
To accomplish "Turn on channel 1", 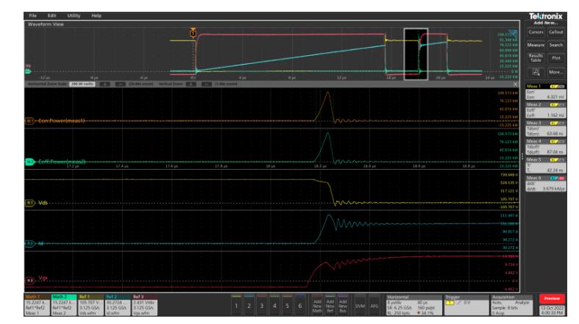I will (x=236, y=305).
